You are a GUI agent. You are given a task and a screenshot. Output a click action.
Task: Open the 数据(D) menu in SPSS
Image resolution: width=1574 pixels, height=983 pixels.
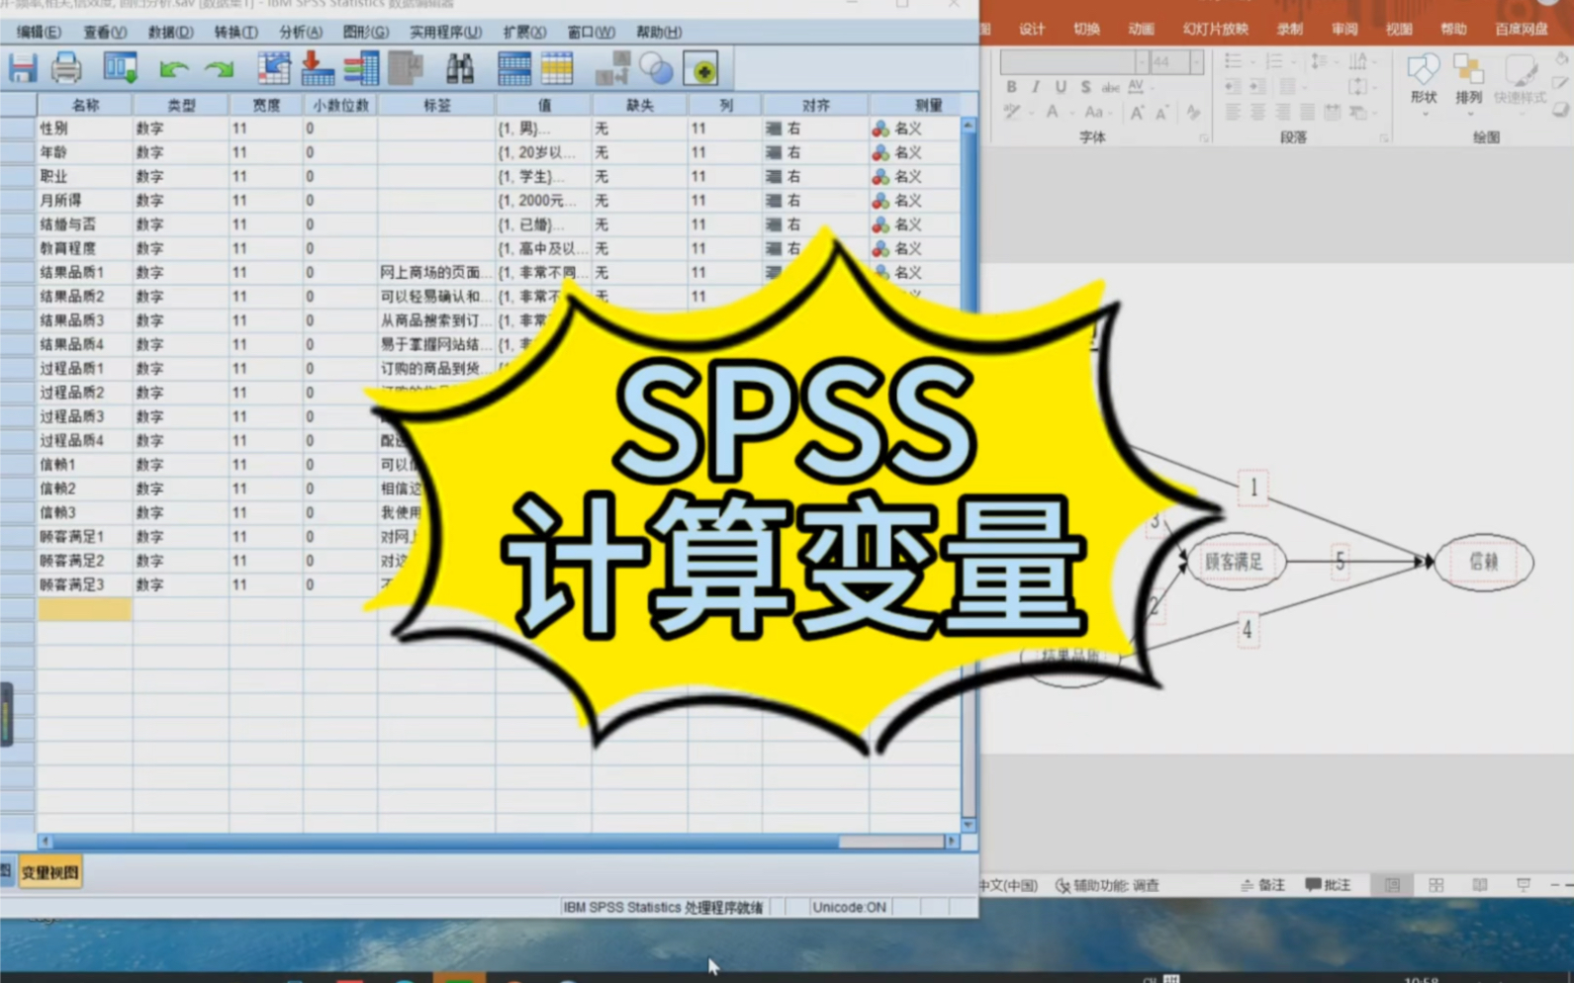click(x=170, y=33)
